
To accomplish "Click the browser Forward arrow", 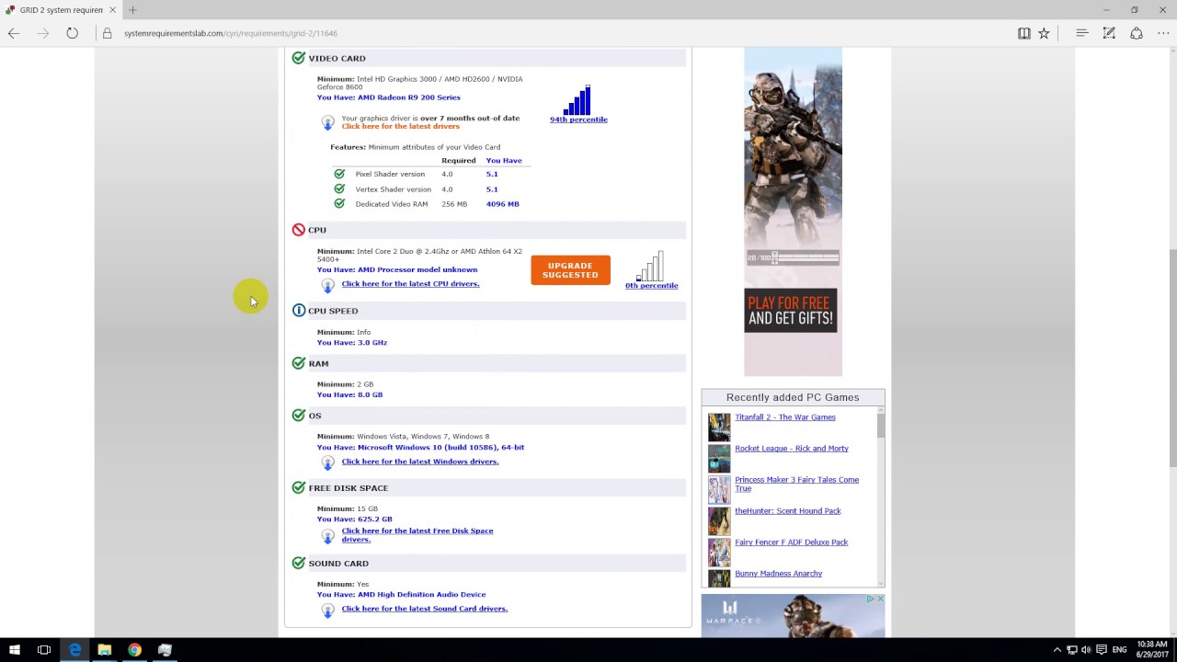I will coord(43,33).
